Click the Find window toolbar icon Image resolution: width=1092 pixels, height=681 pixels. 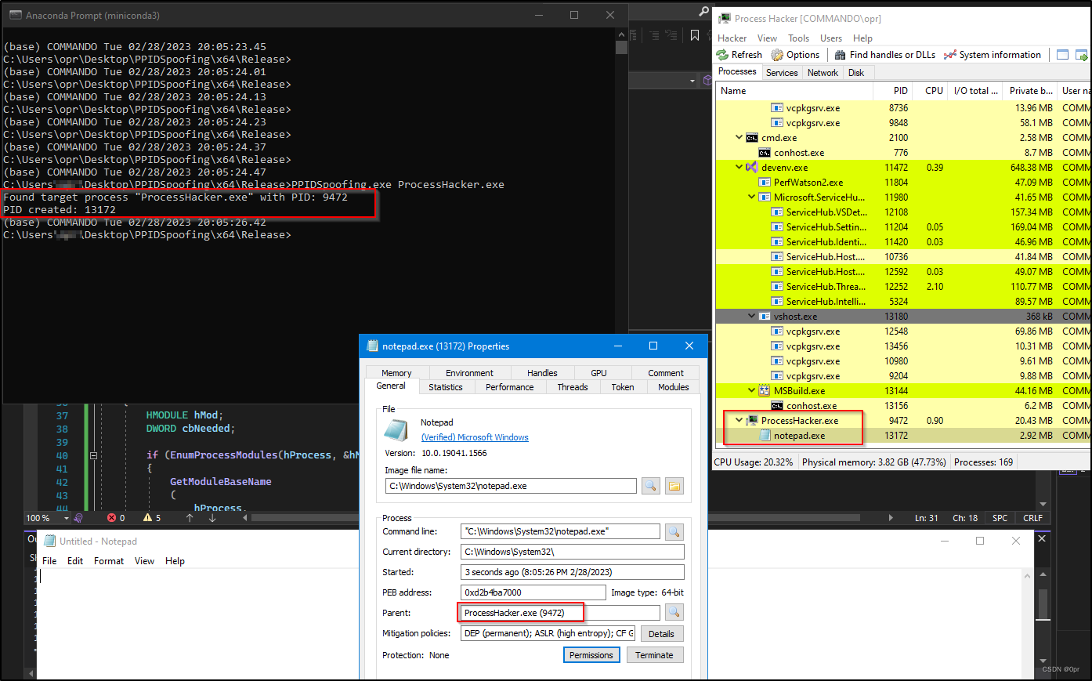tap(1062, 55)
